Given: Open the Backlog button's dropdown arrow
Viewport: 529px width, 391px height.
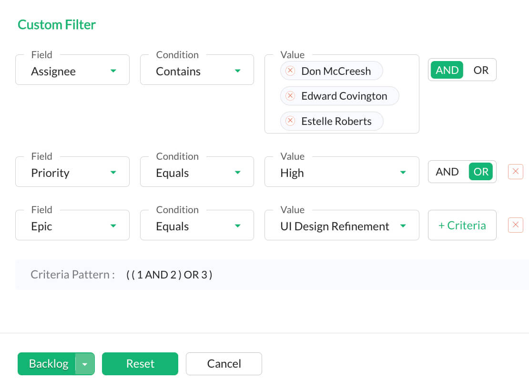Looking at the screenshot, I should pyautogui.click(x=85, y=363).
